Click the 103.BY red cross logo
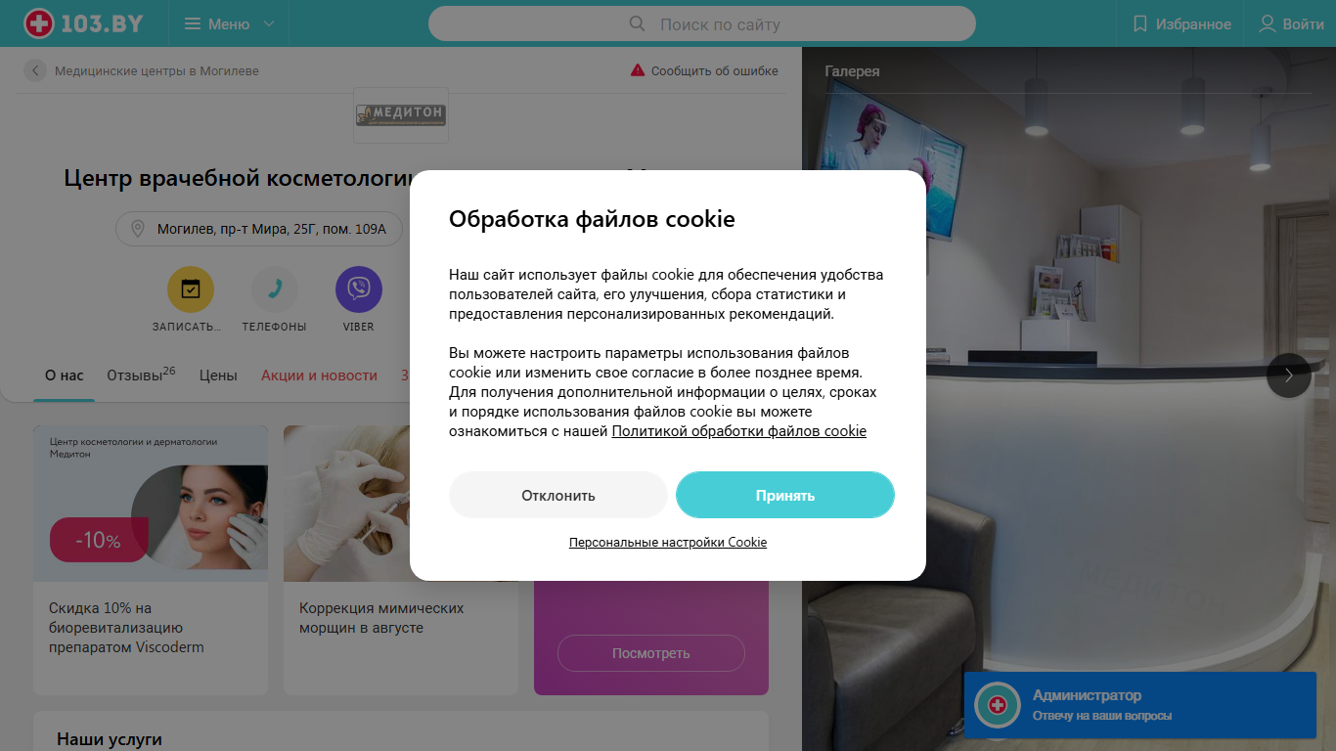 (x=39, y=23)
